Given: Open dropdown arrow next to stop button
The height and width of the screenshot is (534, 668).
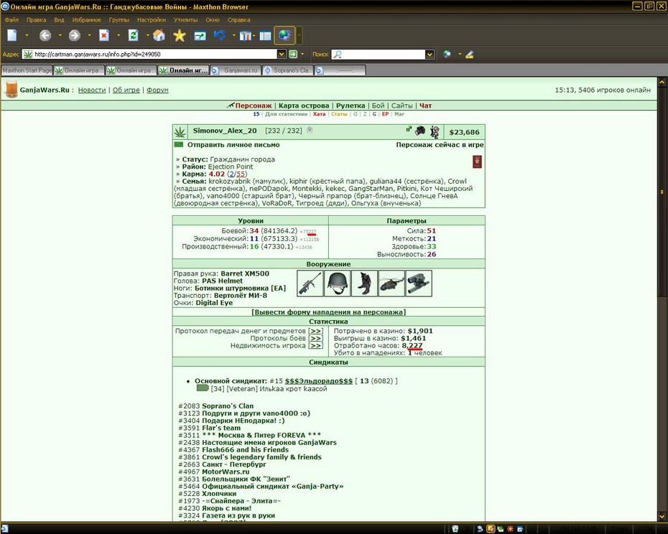Looking at the screenshot, I should (118, 35).
